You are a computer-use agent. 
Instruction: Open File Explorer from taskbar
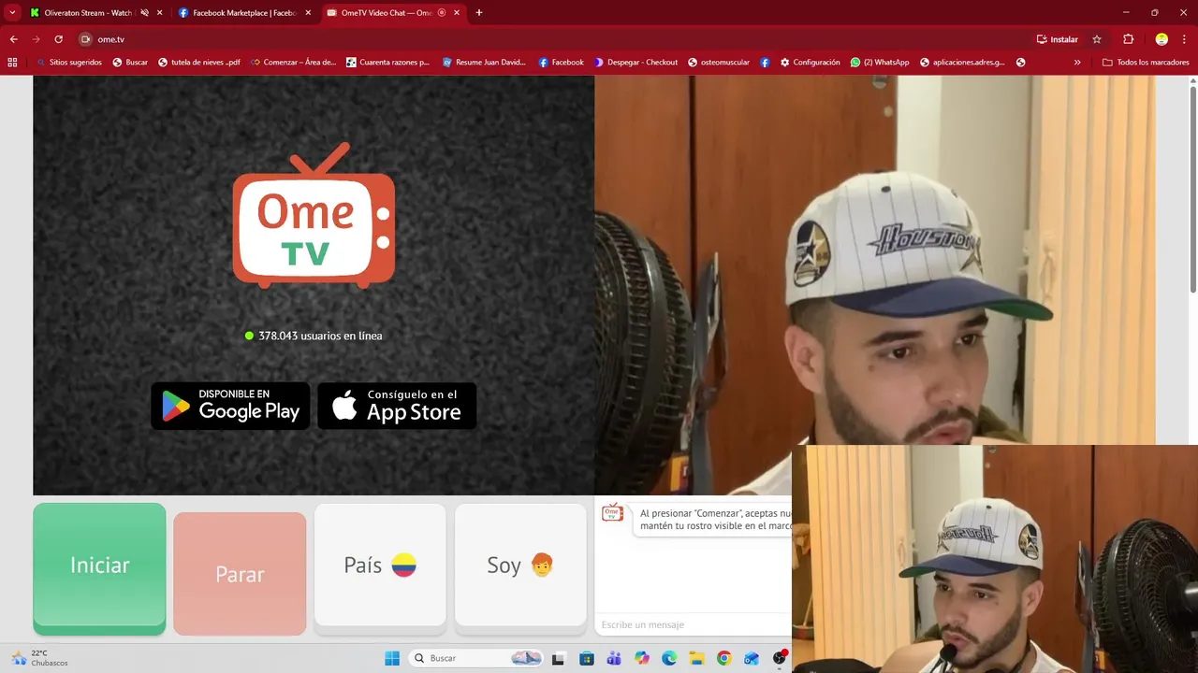click(x=696, y=658)
